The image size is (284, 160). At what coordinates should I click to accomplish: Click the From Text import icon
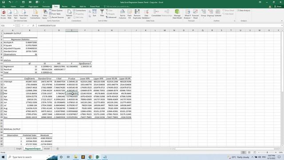tap(16, 14)
